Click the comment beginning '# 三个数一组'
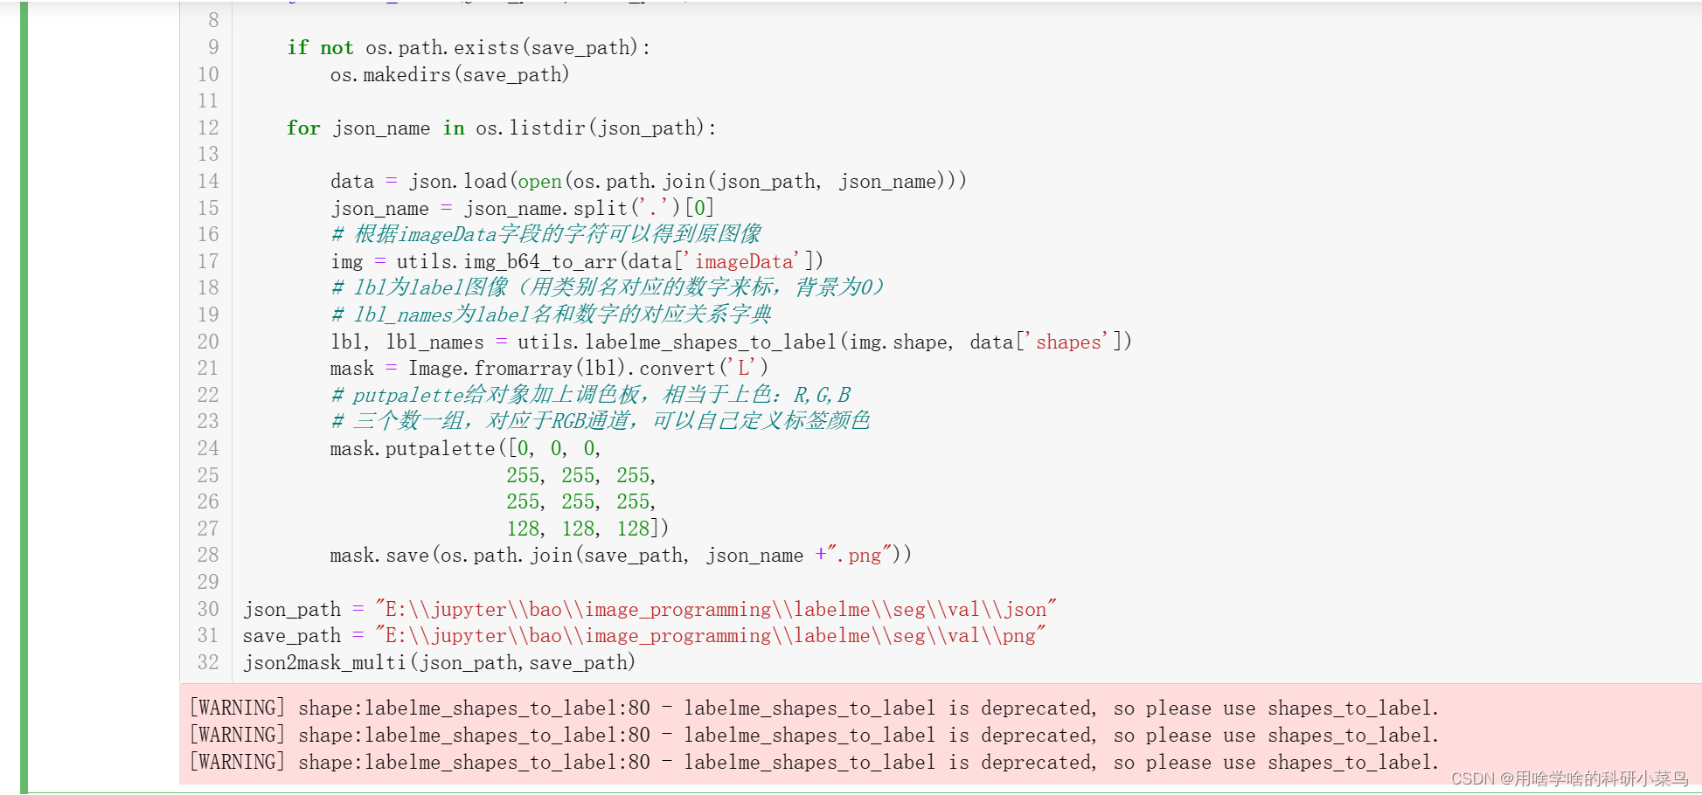Image resolution: width=1702 pixels, height=795 pixels. (600, 421)
